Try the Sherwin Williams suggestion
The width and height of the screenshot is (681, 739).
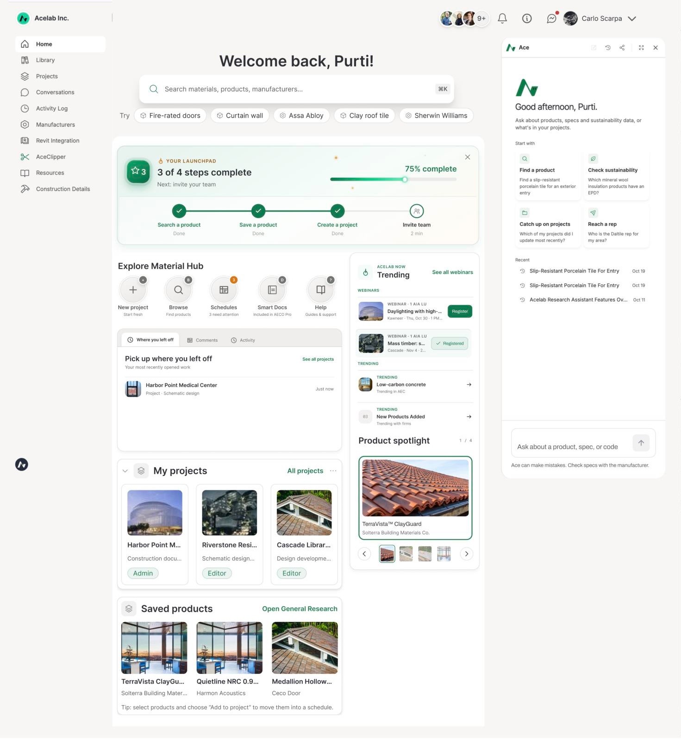click(x=437, y=116)
